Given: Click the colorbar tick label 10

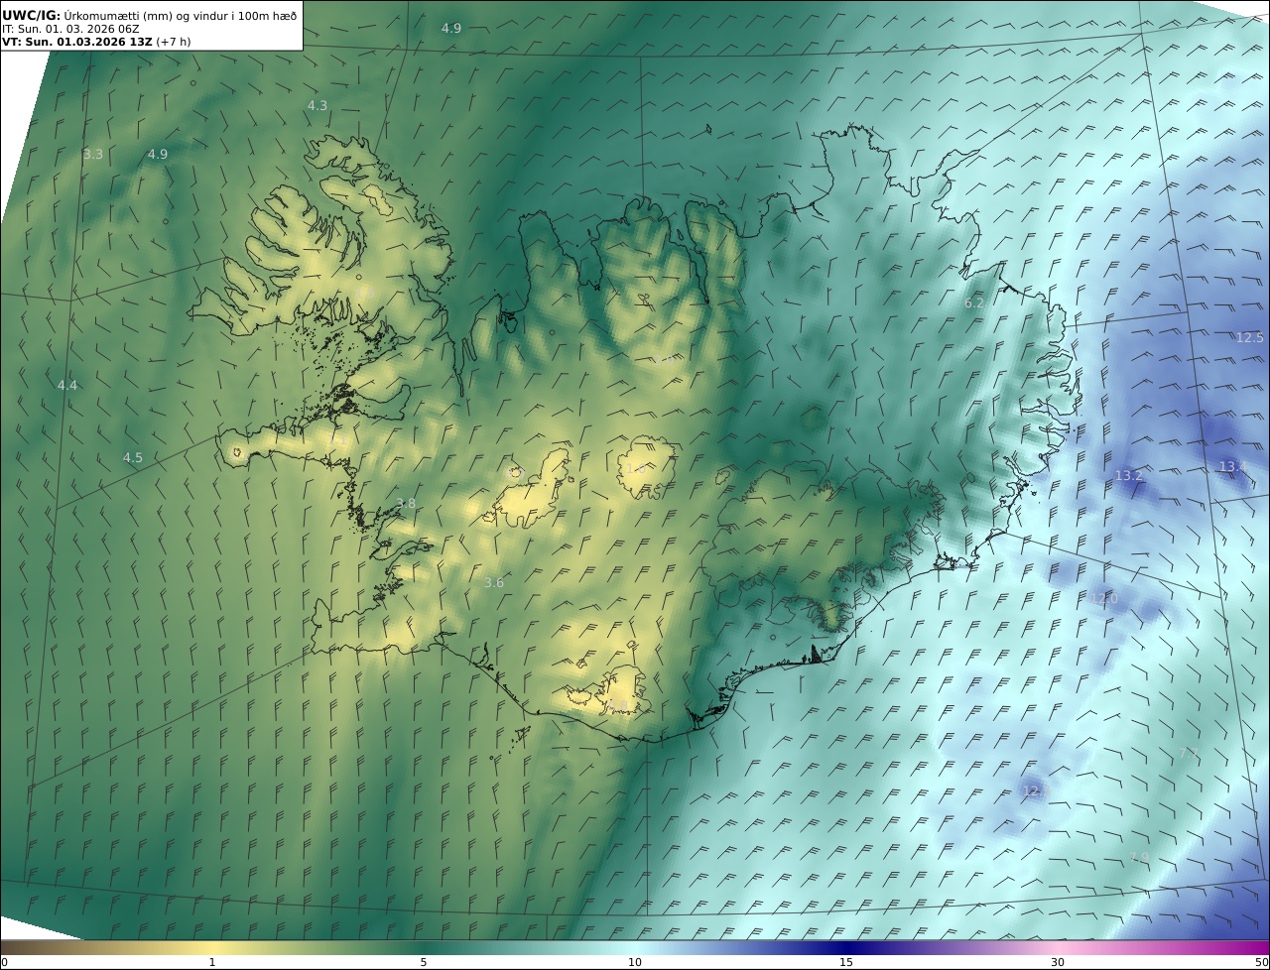Looking at the screenshot, I should pos(635,962).
